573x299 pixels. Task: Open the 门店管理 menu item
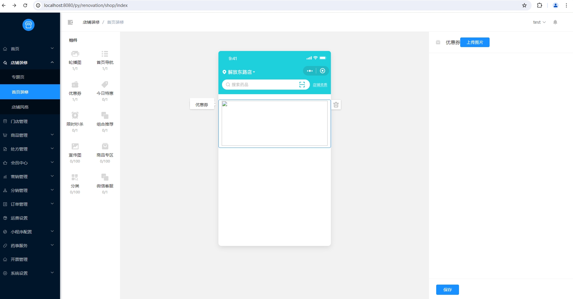click(30, 121)
